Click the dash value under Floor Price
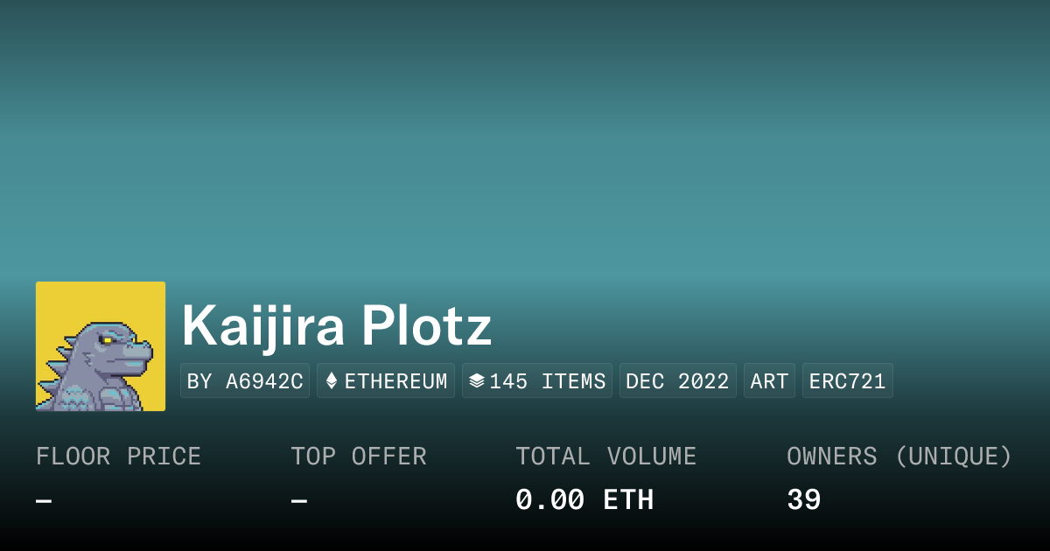Viewport: 1050px width, 551px height. (x=44, y=501)
